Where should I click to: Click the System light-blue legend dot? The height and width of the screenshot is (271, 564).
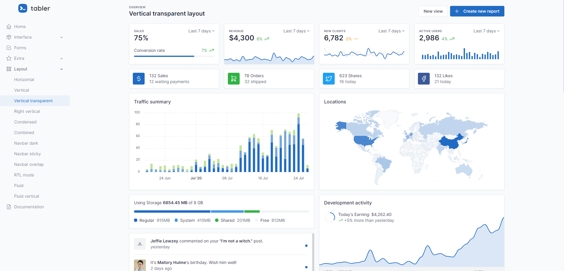(176, 220)
